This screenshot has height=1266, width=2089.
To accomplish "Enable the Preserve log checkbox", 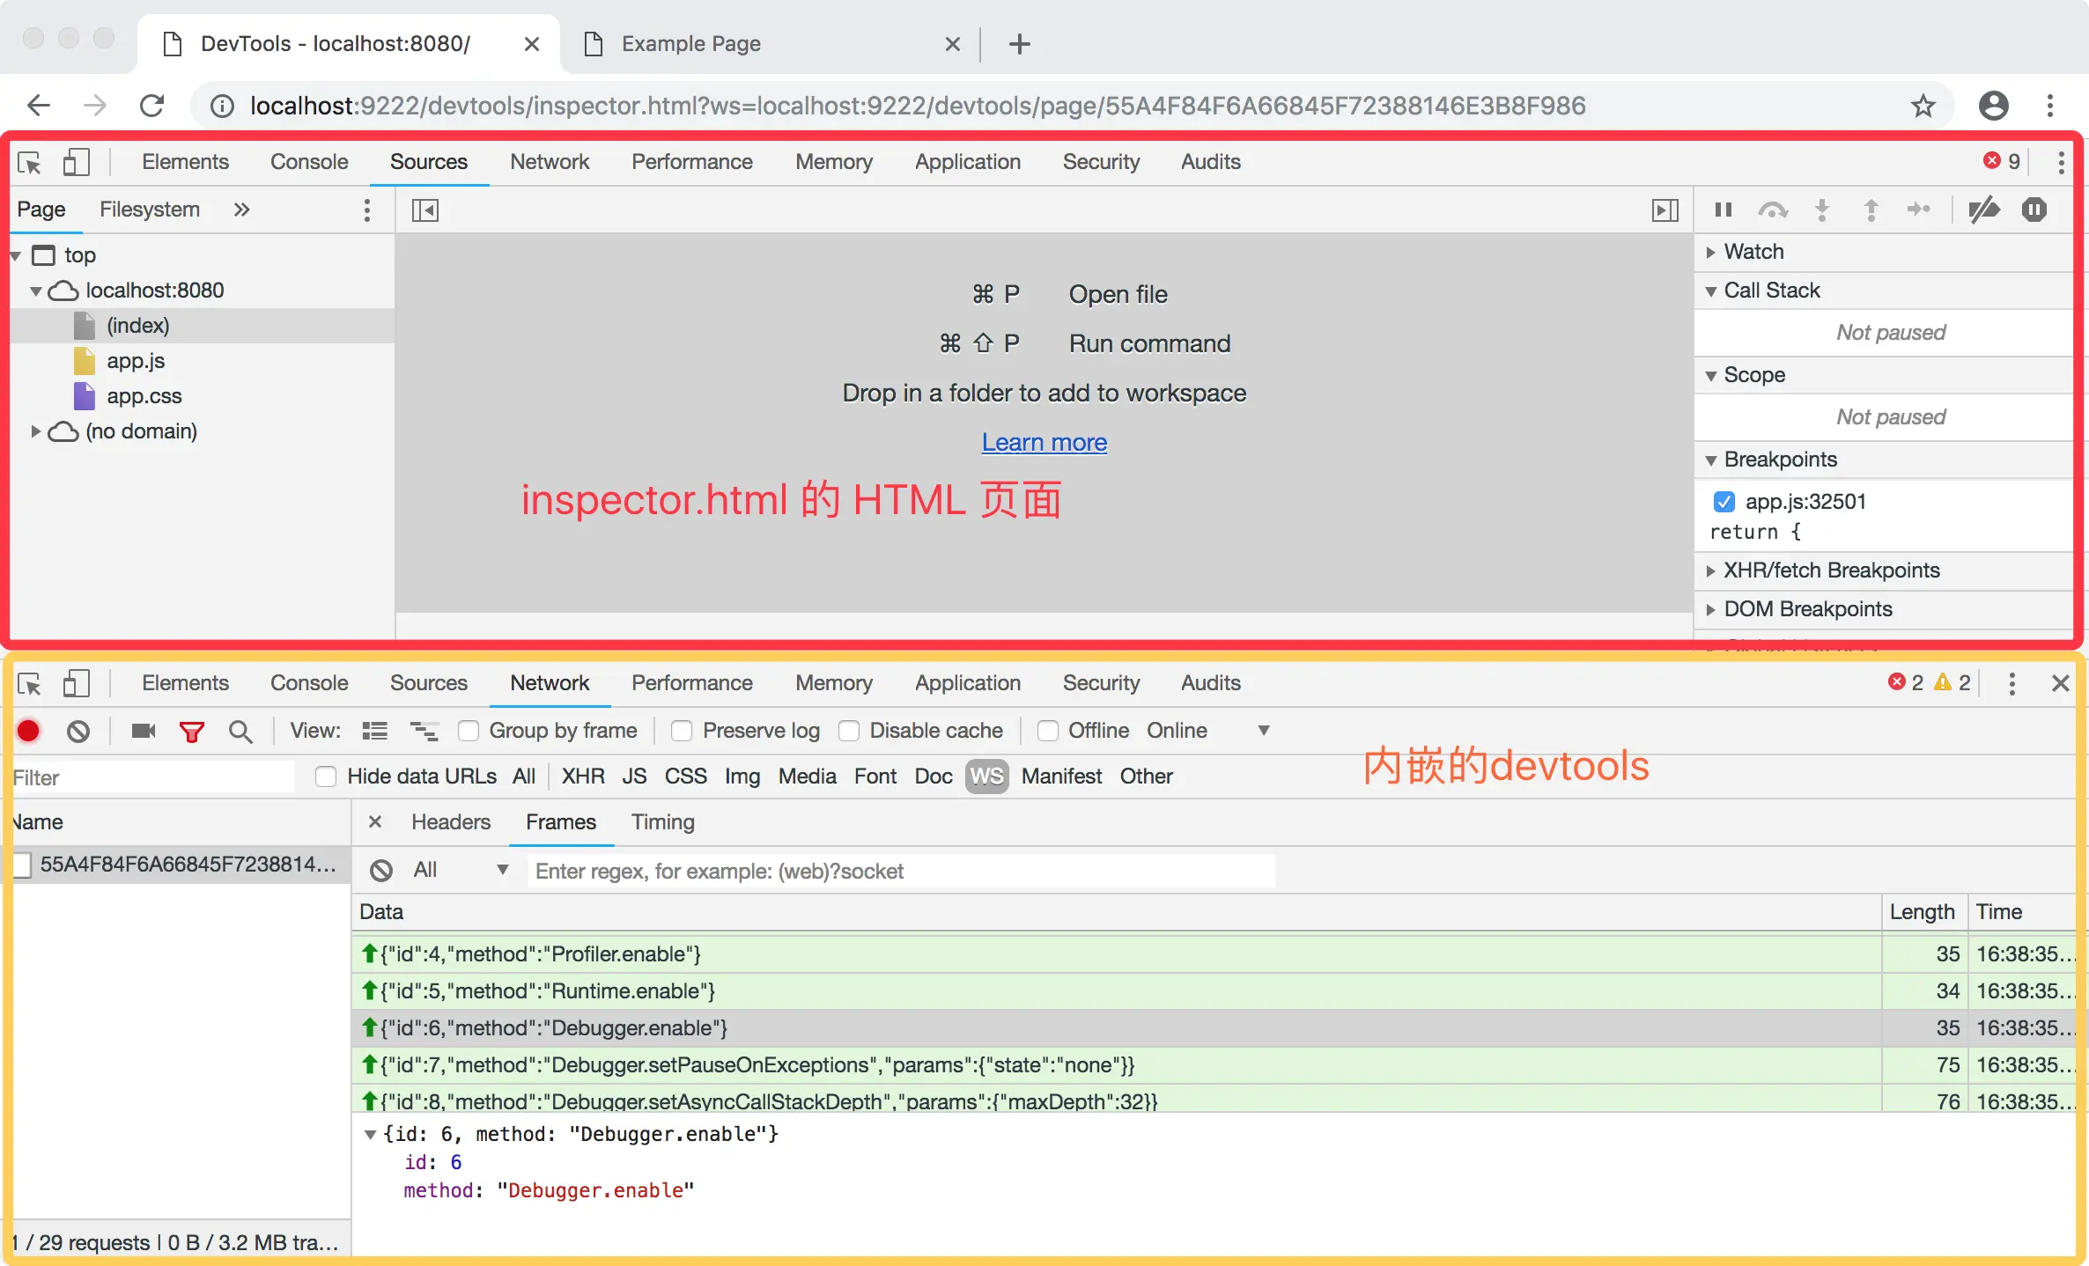I will point(681,731).
